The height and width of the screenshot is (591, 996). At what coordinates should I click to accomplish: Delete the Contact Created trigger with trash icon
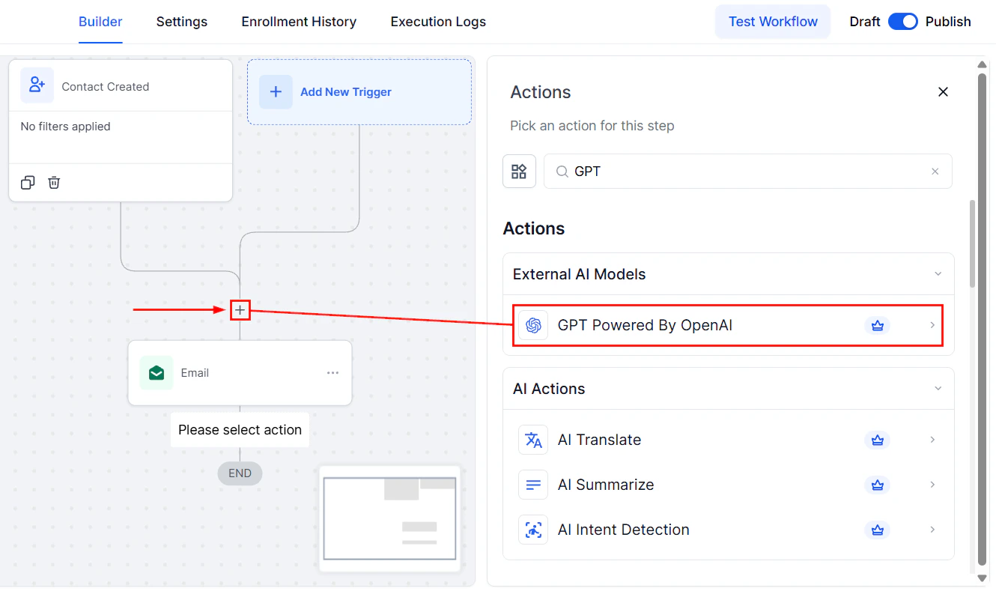click(53, 182)
